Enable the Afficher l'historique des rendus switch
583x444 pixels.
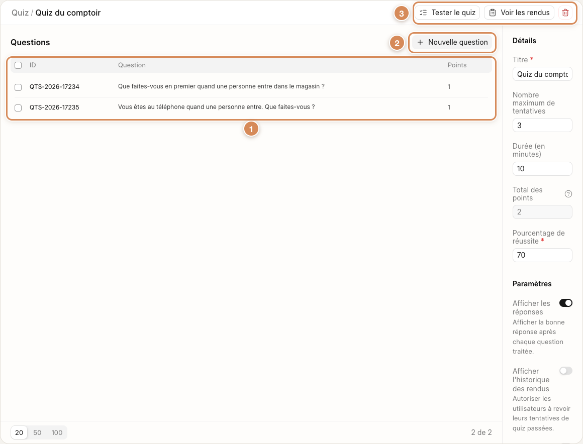(565, 371)
